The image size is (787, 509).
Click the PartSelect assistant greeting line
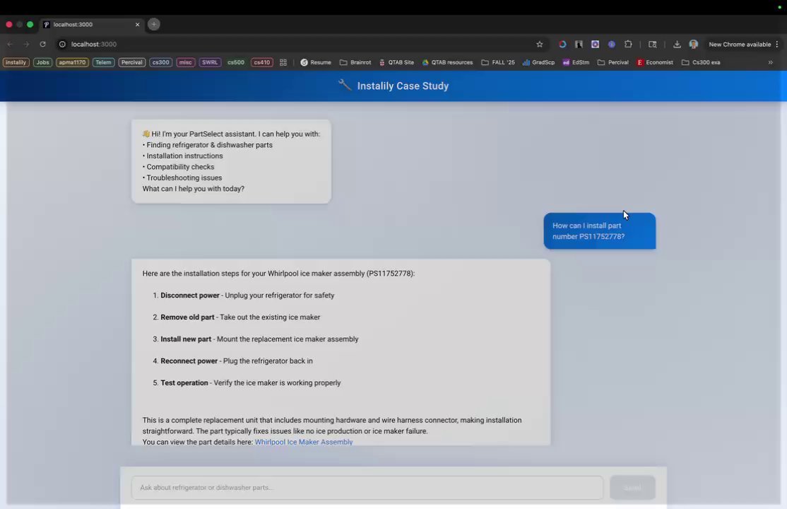tap(231, 134)
